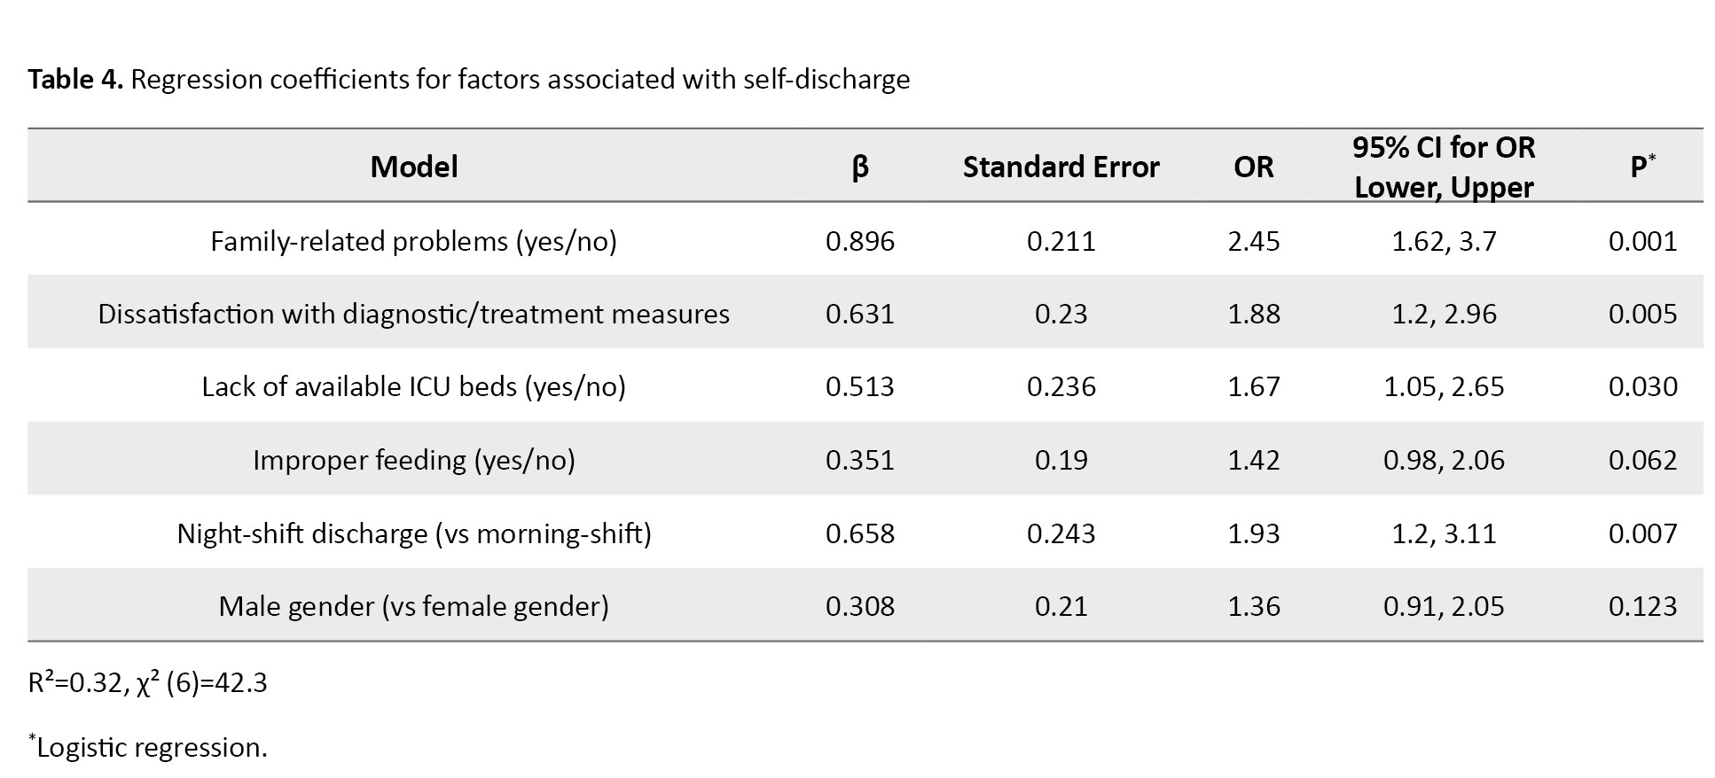The image size is (1715, 778).
Task: Click the Table 4 caption title
Action: (468, 80)
